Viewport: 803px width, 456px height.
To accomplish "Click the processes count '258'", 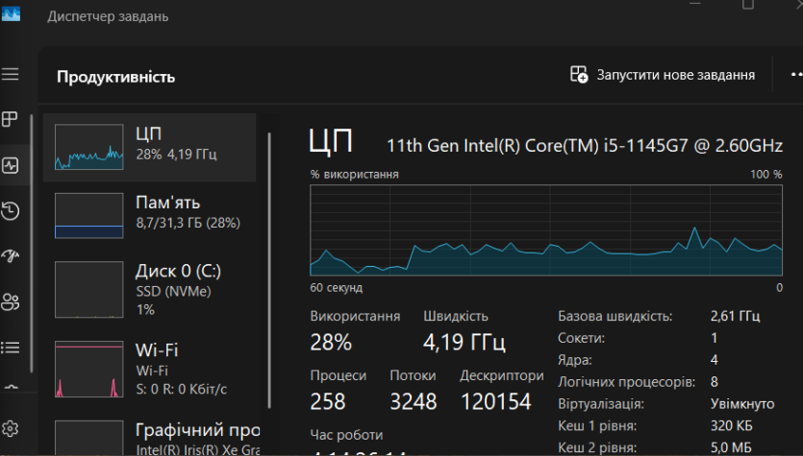I will [x=328, y=401].
